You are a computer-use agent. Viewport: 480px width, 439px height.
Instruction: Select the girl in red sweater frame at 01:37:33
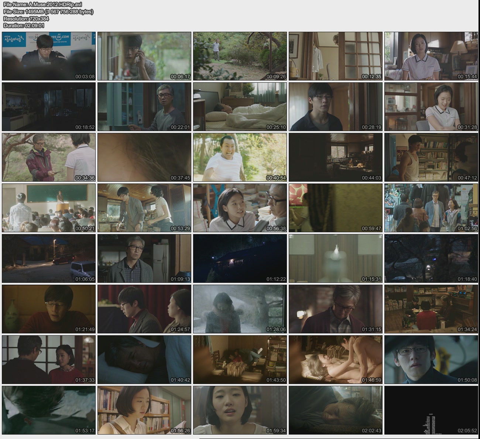(x=49, y=360)
